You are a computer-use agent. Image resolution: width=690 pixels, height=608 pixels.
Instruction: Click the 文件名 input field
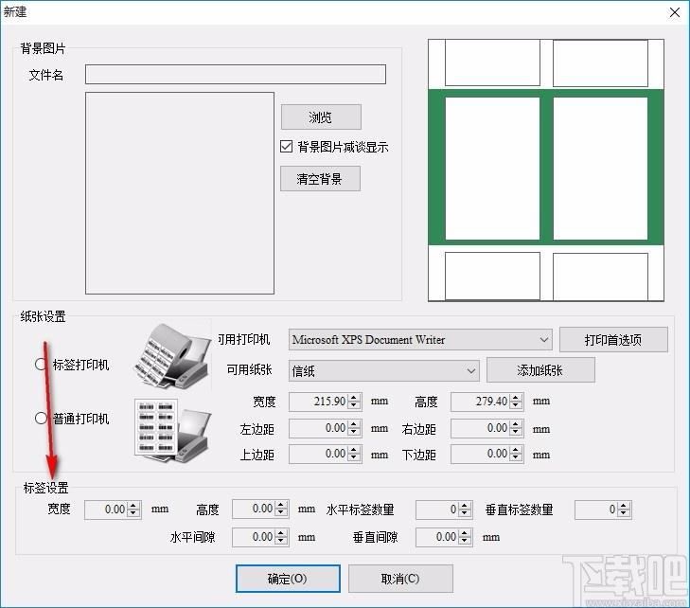236,75
